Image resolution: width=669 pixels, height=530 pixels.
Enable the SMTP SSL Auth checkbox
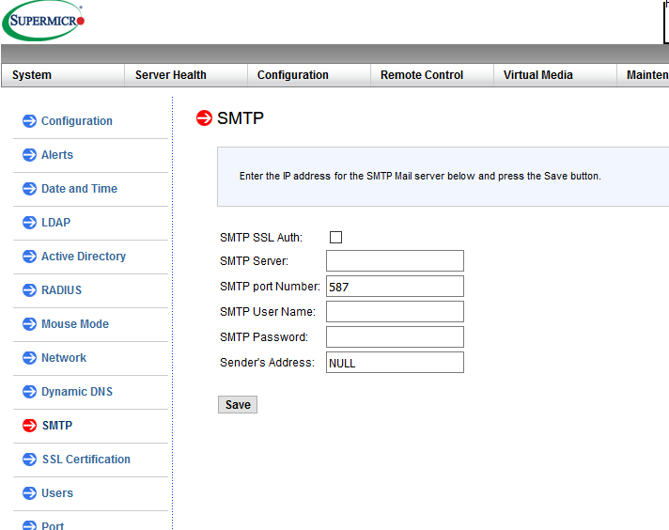(335, 237)
